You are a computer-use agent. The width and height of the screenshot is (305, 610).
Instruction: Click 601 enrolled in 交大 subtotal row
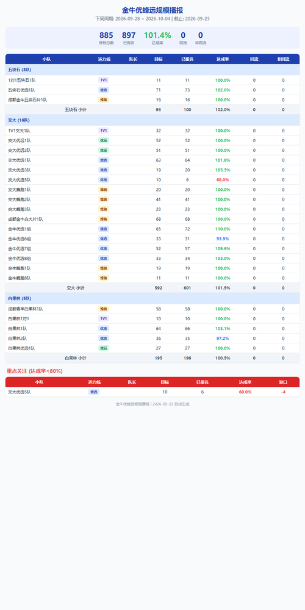tap(187, 288)
